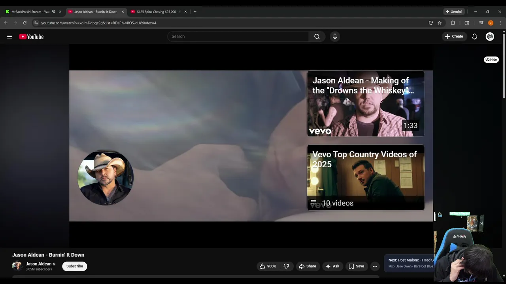Open Chrome profile orange avatar
506x284 pixels.
coord(491,23)
